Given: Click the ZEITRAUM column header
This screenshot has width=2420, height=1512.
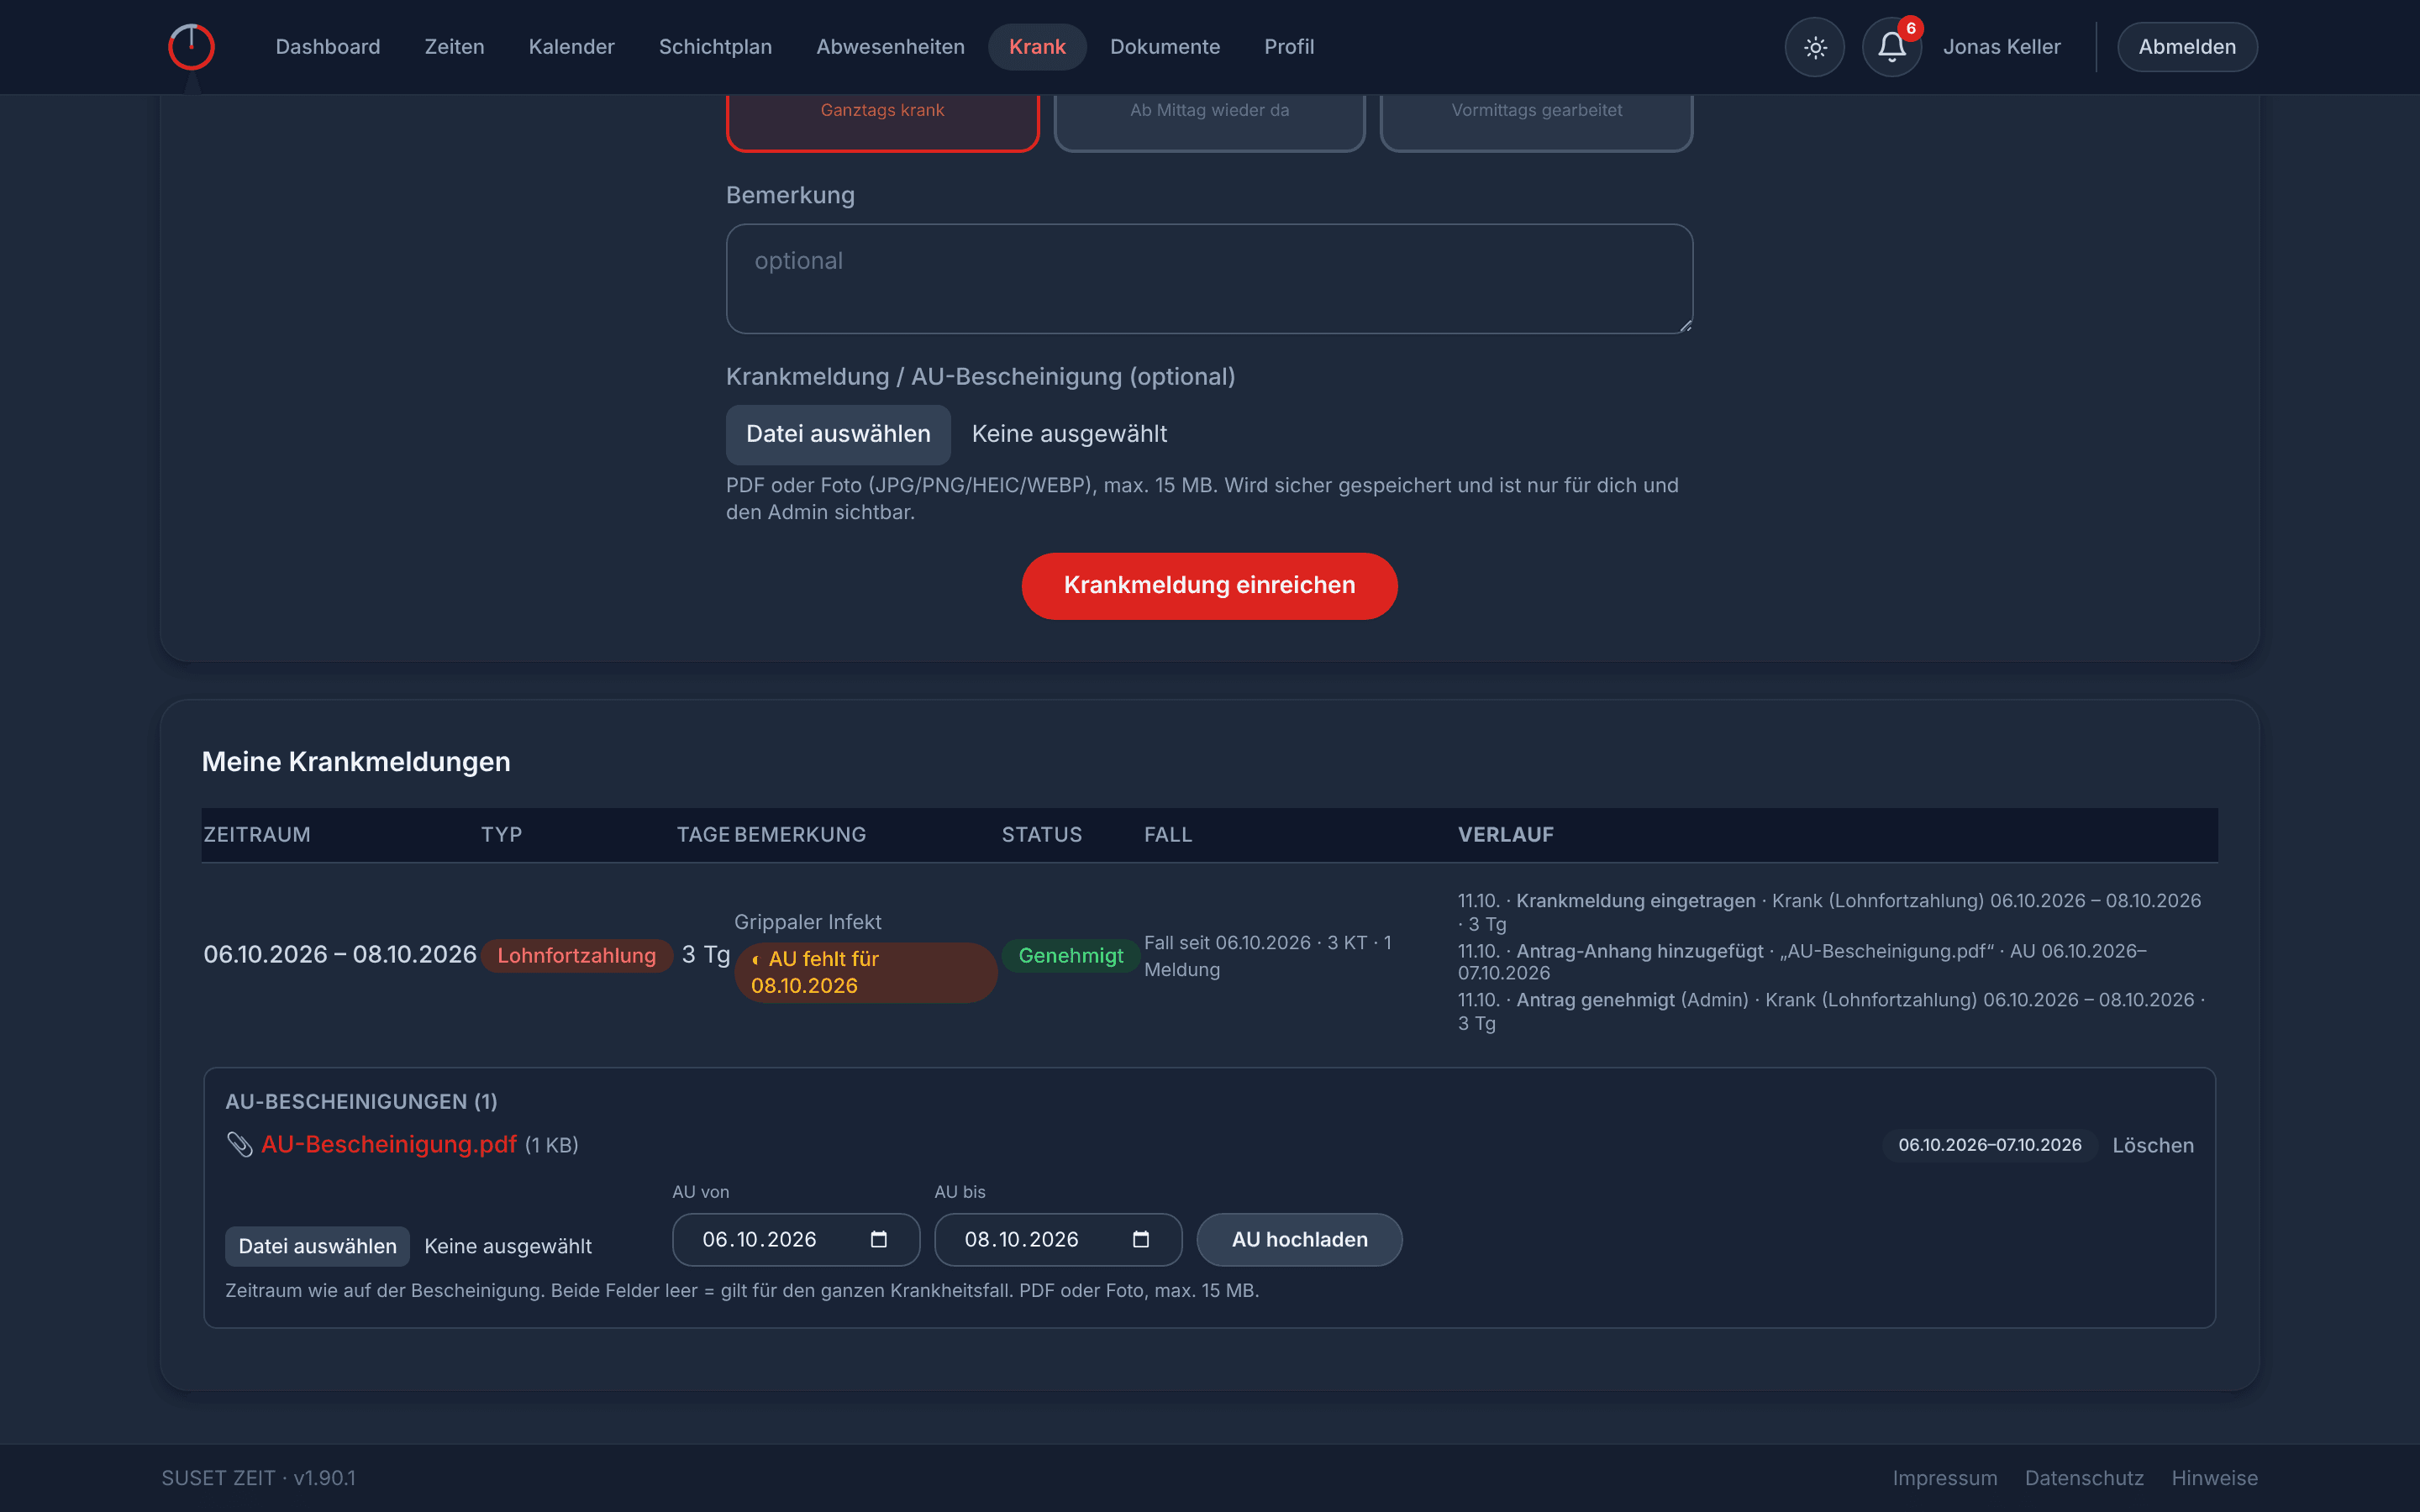Looking at the screenshot, I should click(257, 835).
